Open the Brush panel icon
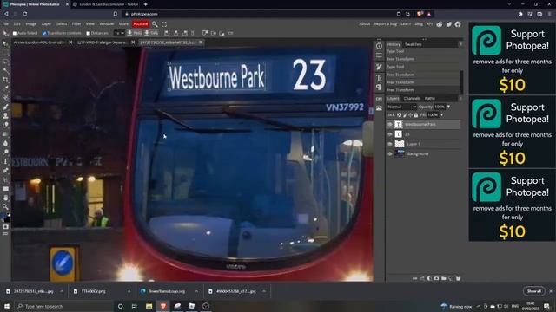 coord(379,67)
